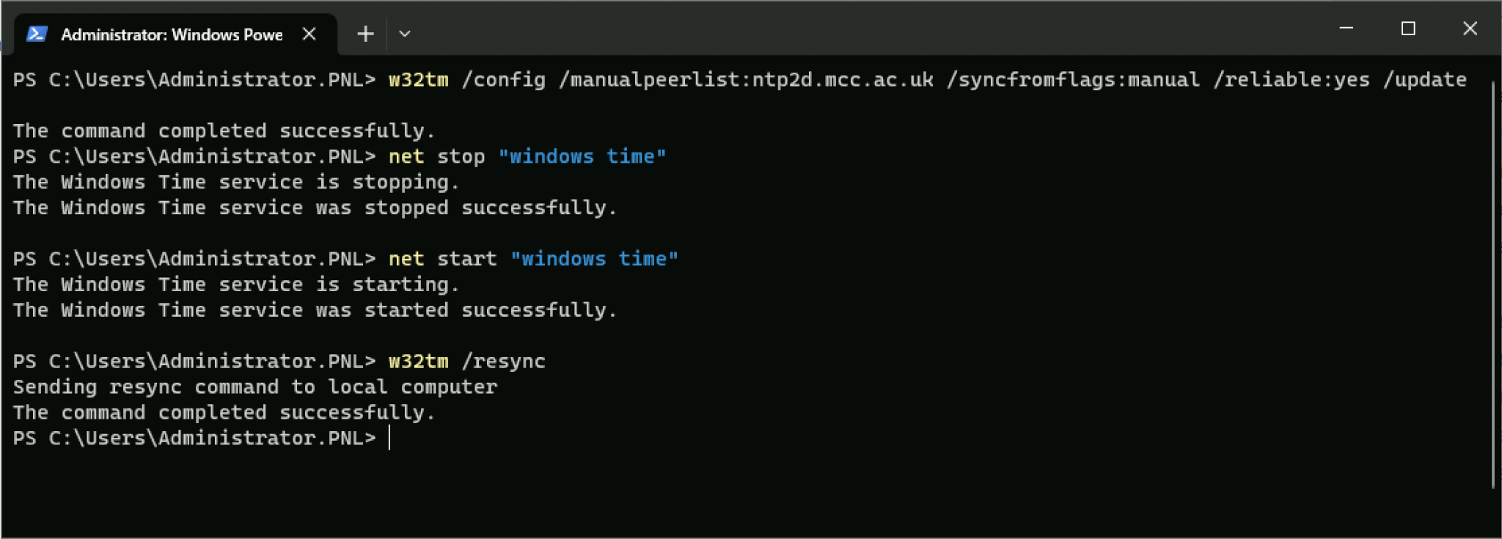Switch to the Administrator: Windows PowerShell tab

click(172, 34)
